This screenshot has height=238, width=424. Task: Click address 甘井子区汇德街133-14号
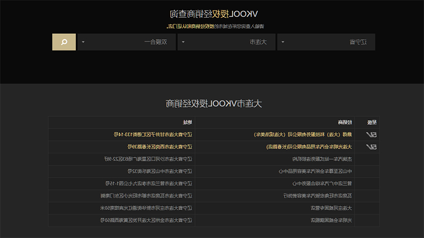click(x=153, y=134)
